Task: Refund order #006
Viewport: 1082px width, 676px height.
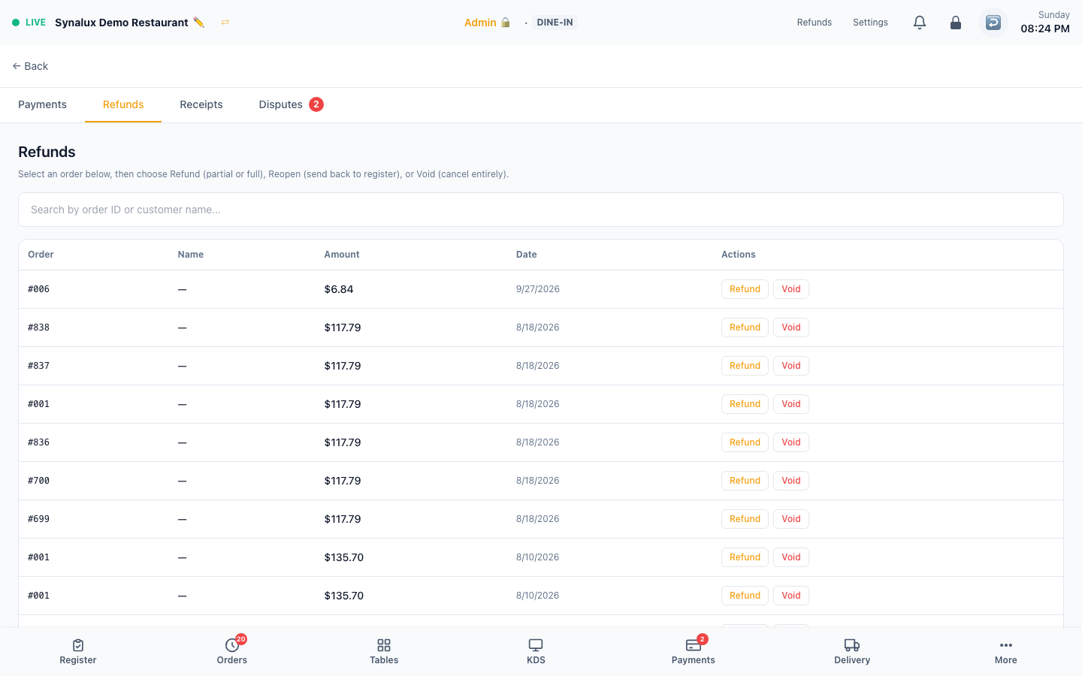Action: point(745,289)
